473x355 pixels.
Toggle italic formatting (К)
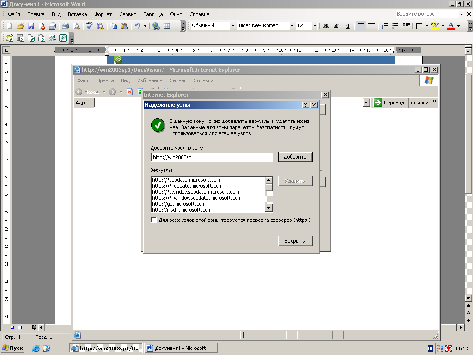coord(337,26)
